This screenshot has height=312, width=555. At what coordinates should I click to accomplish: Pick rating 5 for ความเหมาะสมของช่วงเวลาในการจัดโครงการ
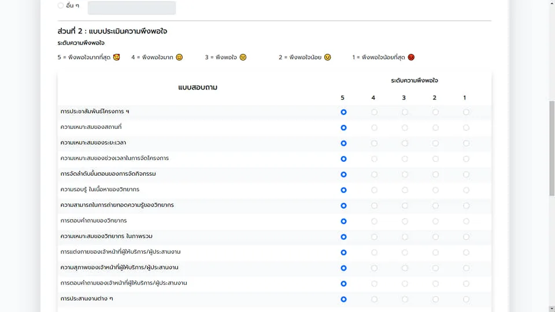[x=343, y=159]
